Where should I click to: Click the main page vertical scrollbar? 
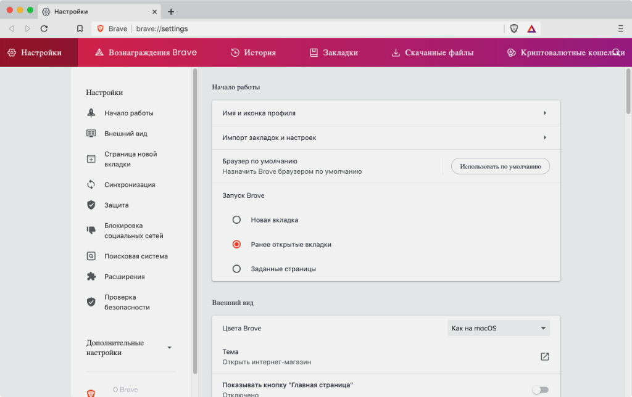point(628,91)
